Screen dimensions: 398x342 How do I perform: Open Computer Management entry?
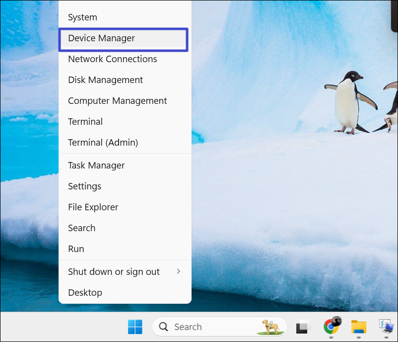point(118,101)
